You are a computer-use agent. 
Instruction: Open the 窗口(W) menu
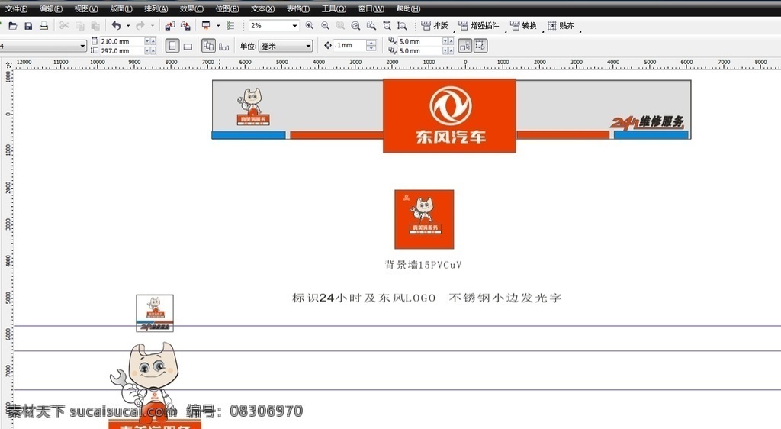371,9
